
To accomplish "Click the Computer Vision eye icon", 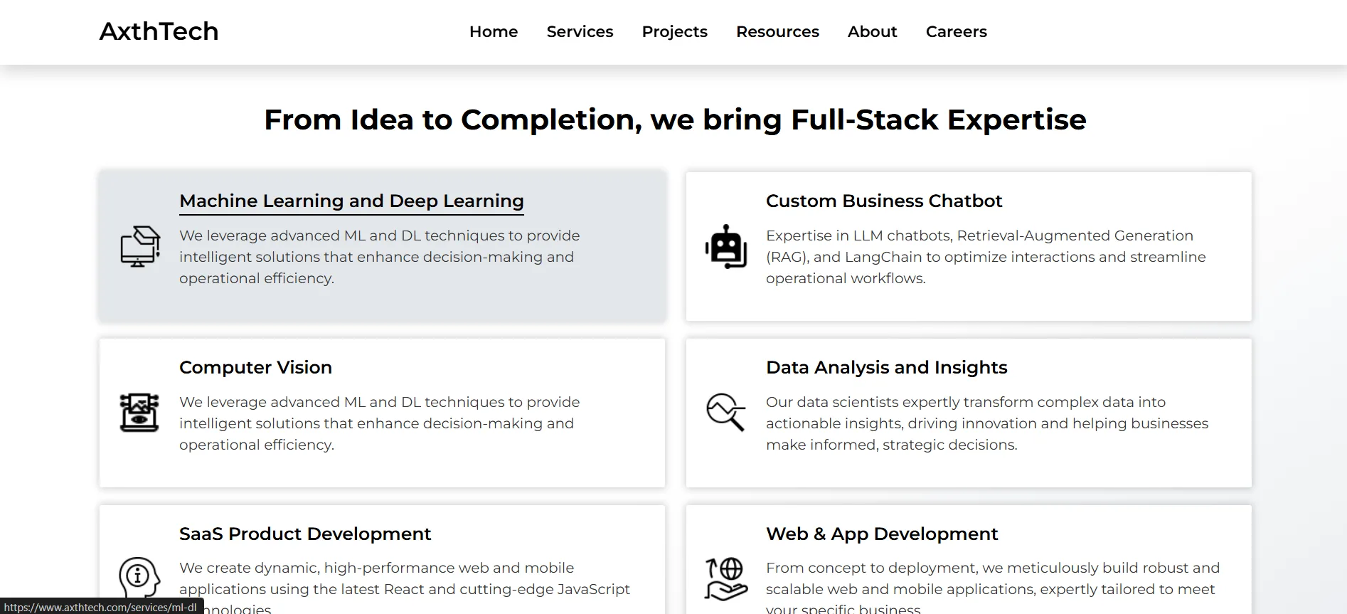I will [x=139, y=413].
